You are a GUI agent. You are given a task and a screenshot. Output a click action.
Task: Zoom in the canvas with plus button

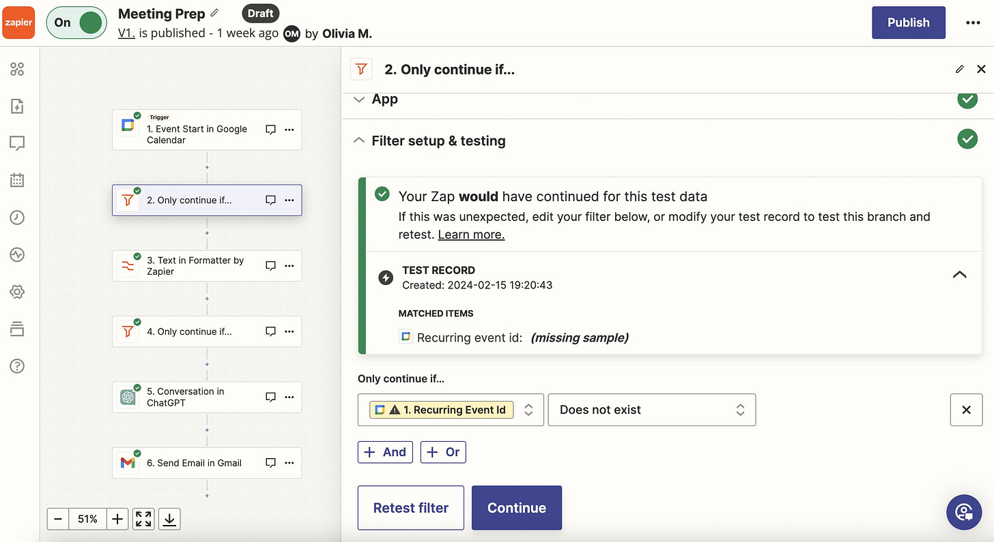coord(117,519)
